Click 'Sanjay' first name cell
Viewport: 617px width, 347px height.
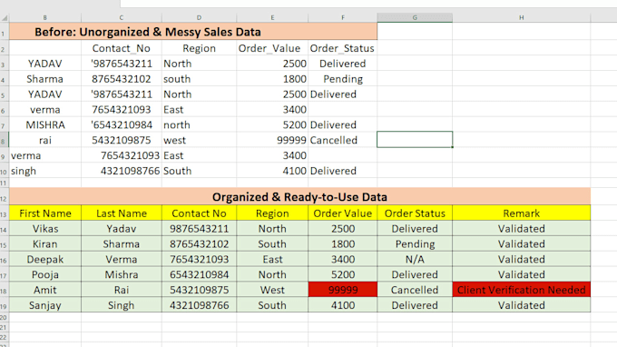pos(45,305)
